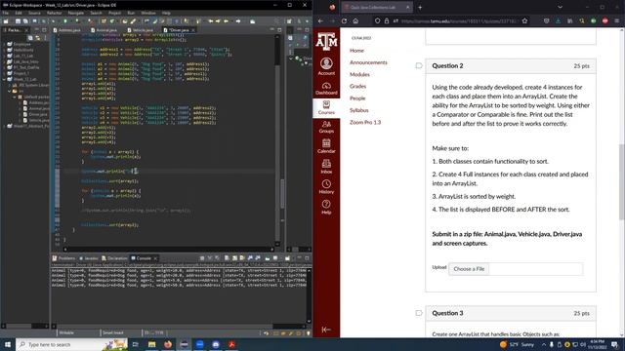Open Groups in the Canvas sidebar

(326, 127)
